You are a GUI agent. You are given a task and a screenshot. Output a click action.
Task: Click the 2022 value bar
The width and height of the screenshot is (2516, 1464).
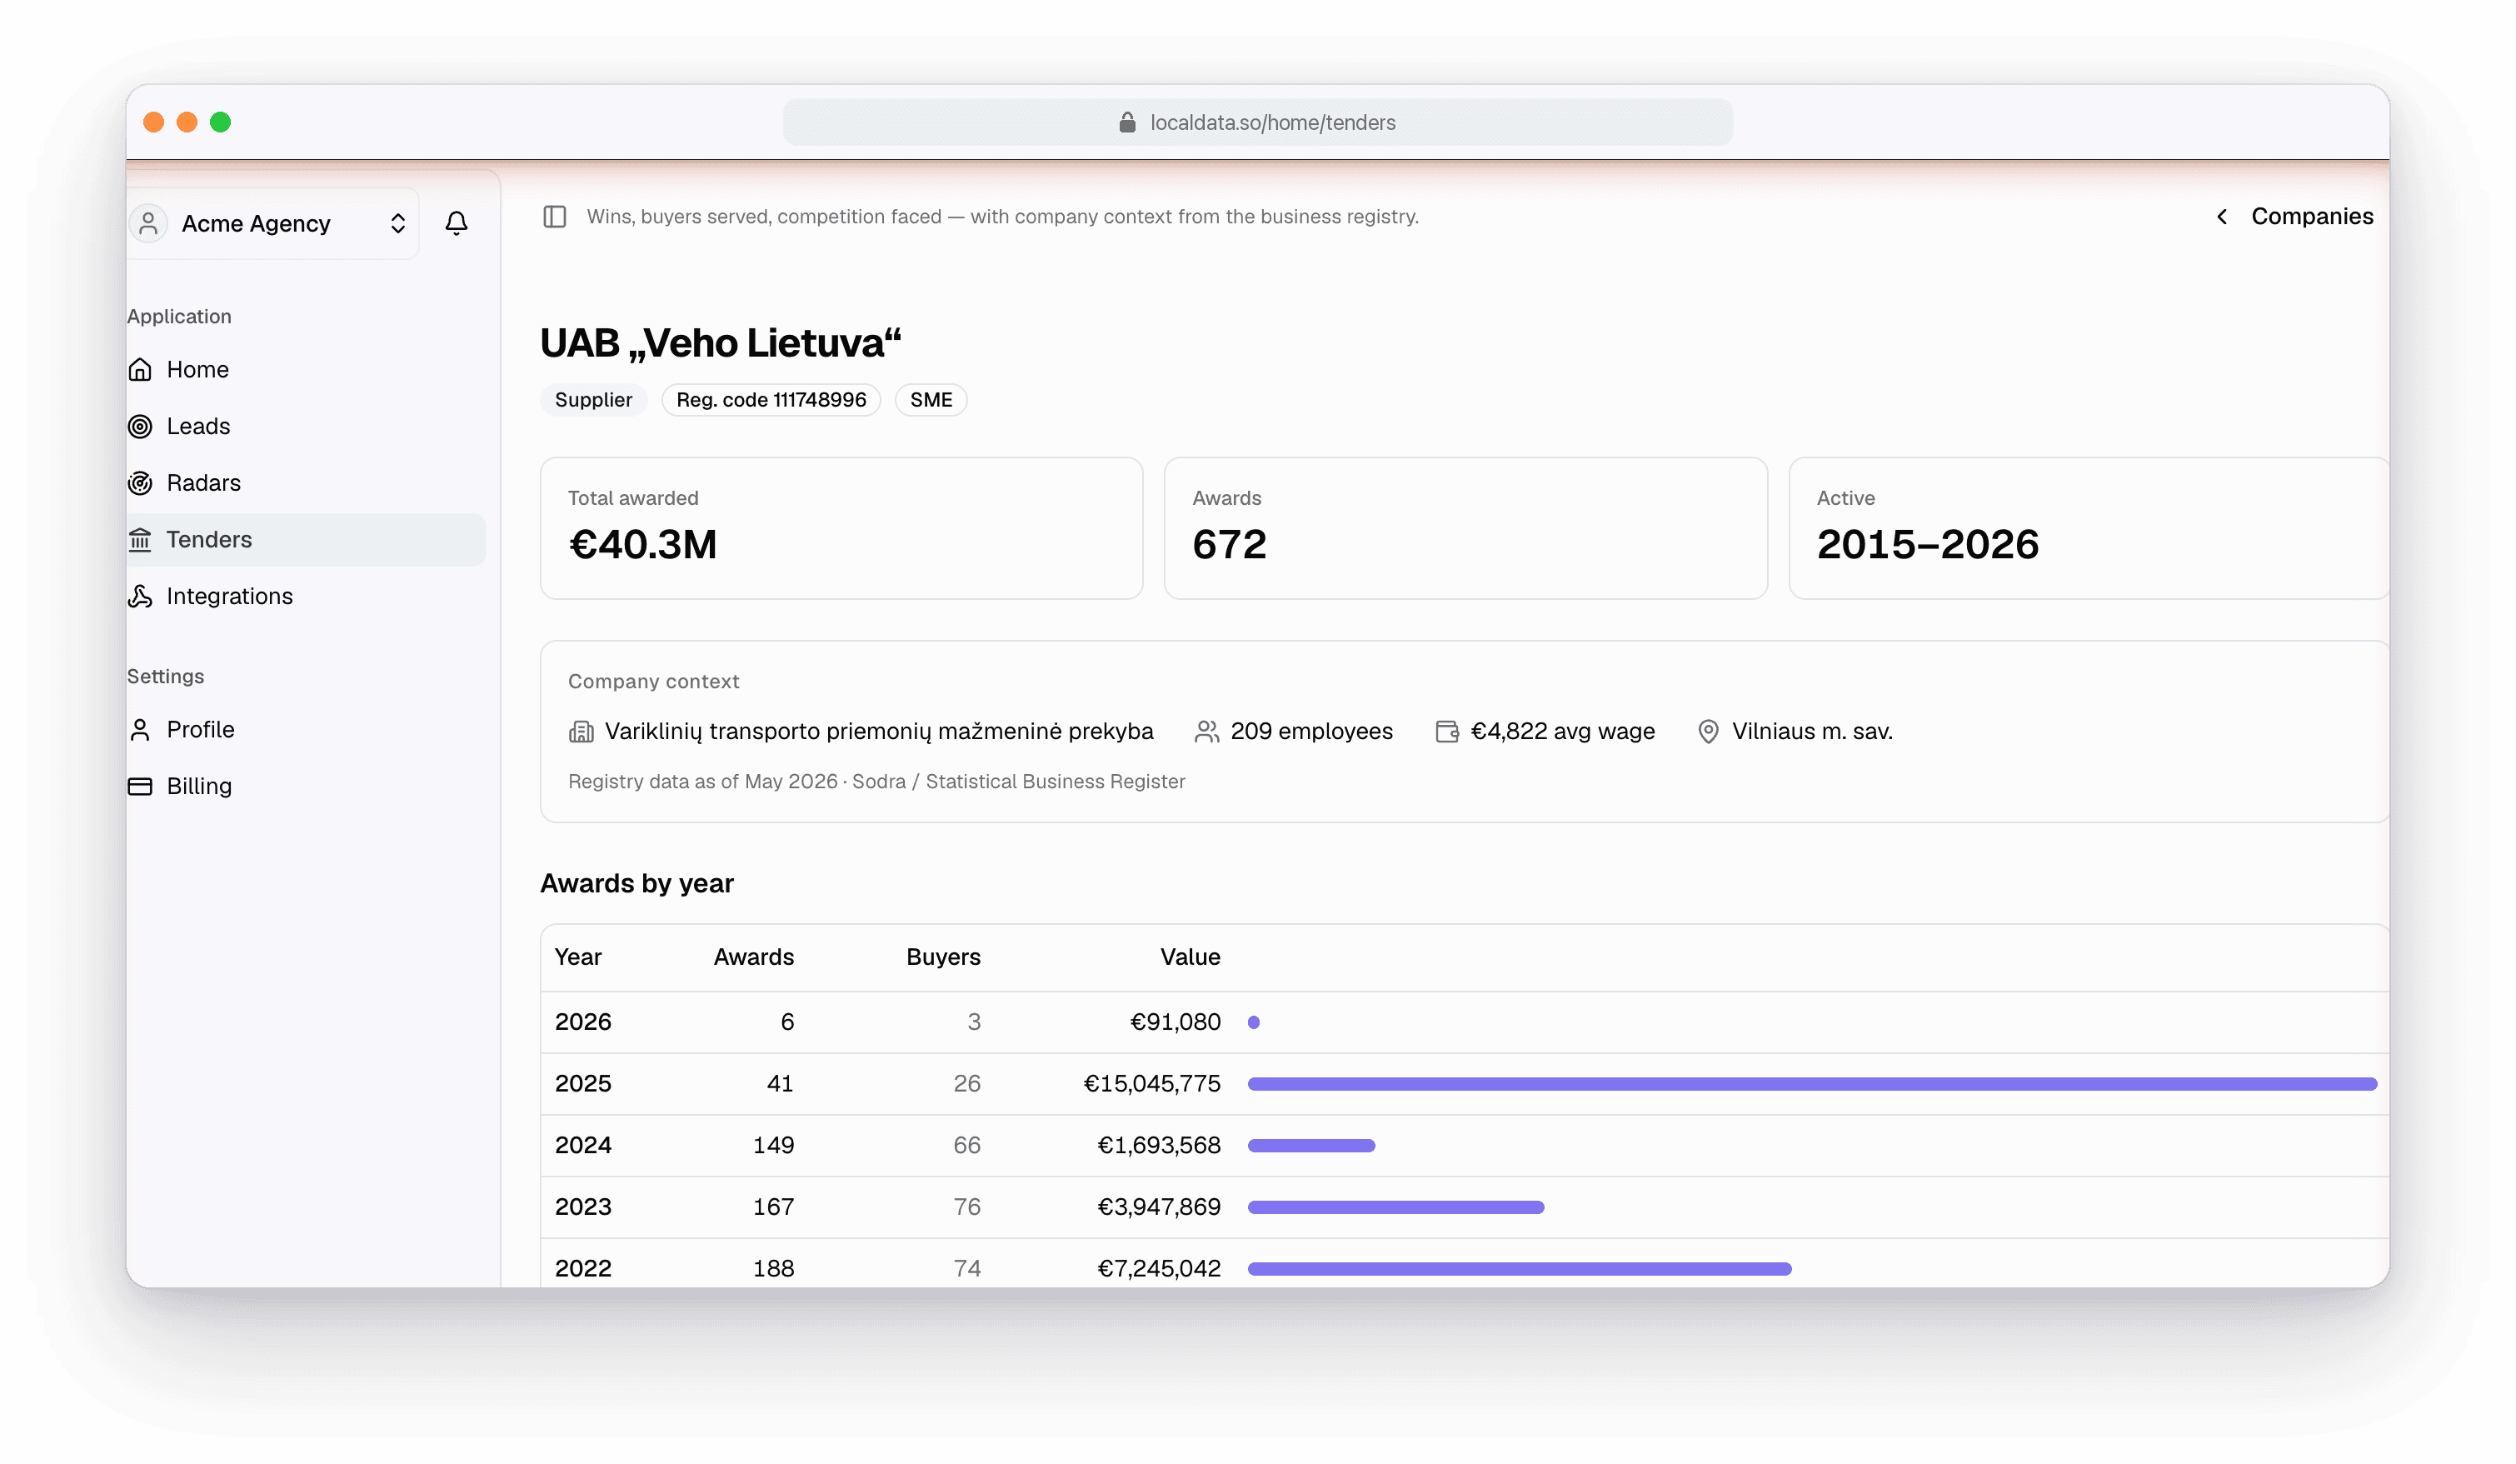(1520, 1268)
